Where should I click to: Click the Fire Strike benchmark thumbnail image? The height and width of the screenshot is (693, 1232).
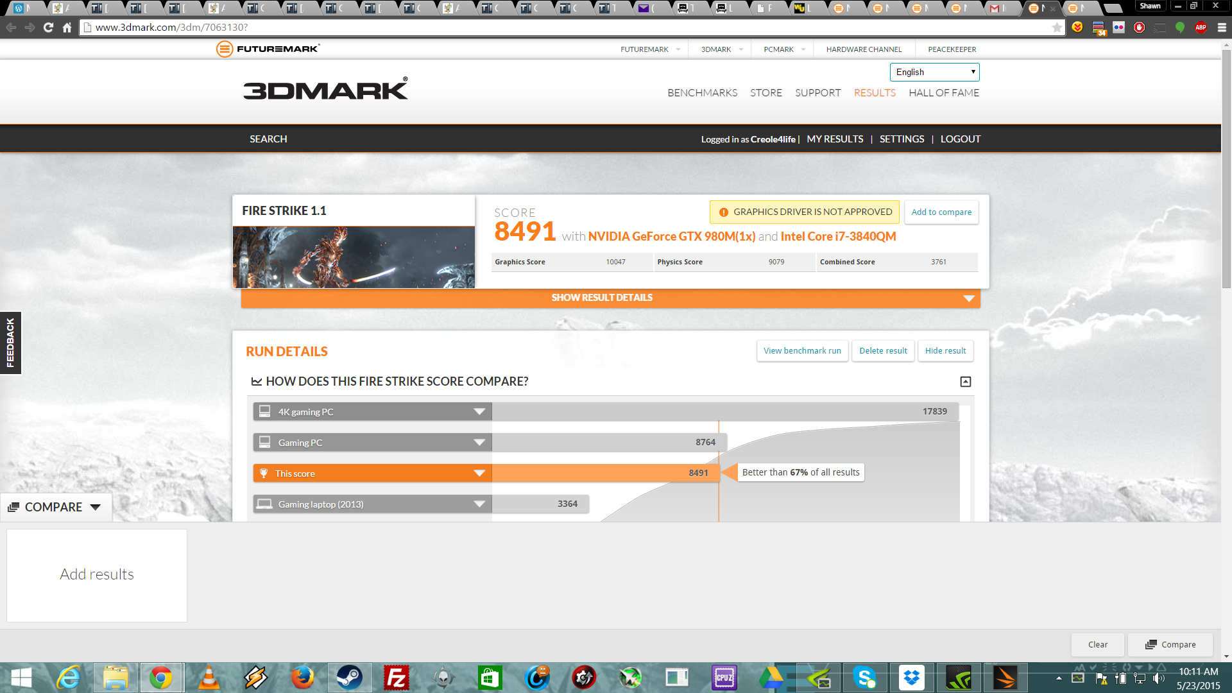[x=354, y=257]
